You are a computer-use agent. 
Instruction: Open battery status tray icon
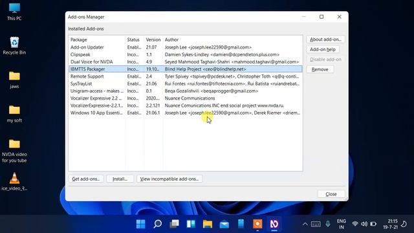coord(373,224)
